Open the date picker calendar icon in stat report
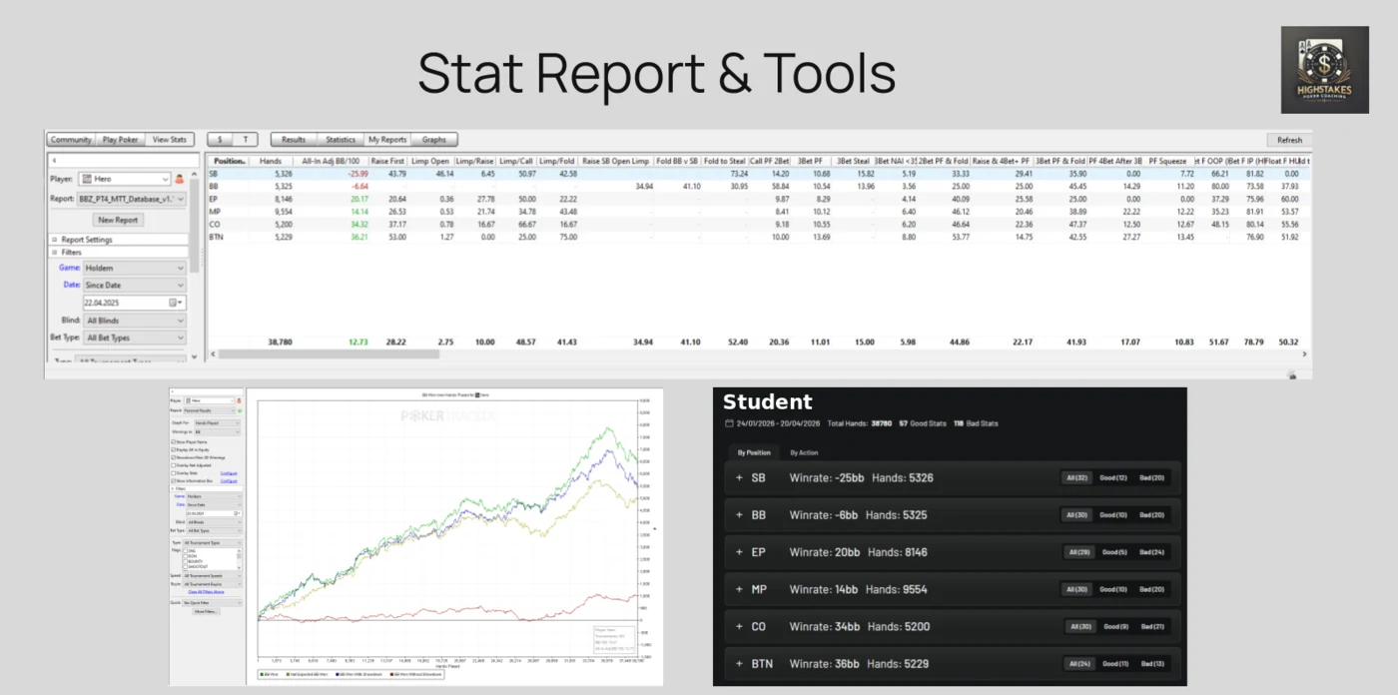Viewport: 1398px width, 695px height. click(174, 303)
